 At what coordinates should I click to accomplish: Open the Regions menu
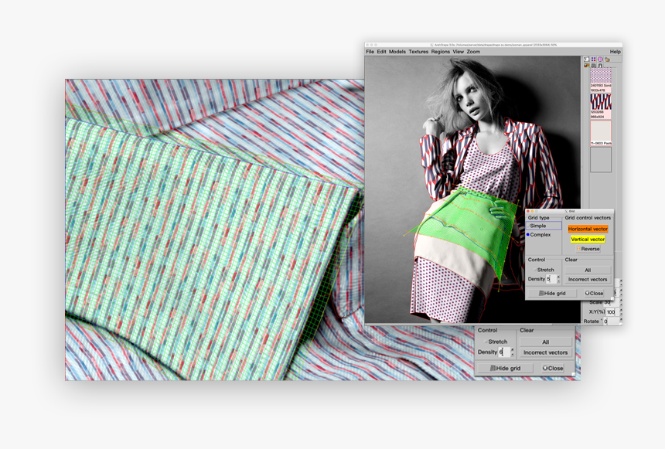tap(440, 52)
